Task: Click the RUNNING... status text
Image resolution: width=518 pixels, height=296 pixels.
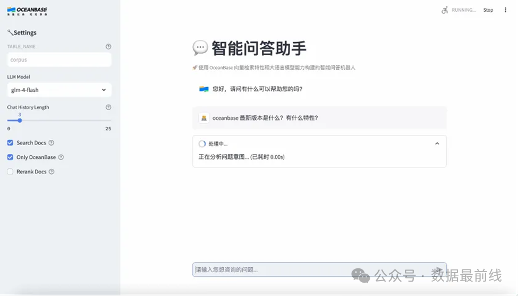Action: pos(464,10)
